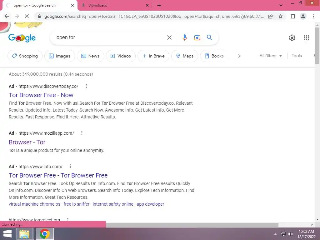This screenshot has height=240, width=320.
Task: Filter results by Shopping
Action: 25,56
